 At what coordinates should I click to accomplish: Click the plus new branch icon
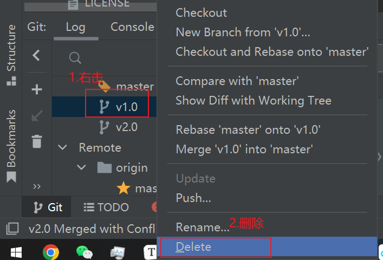(36, 89)
